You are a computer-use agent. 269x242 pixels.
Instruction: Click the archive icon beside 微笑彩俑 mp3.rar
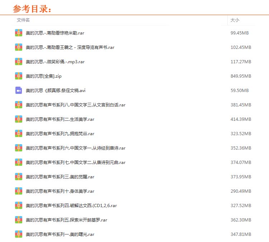[x=19, y=61]
